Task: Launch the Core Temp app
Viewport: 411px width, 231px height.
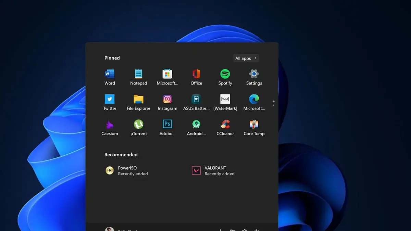Action: [x=254, y=125]
